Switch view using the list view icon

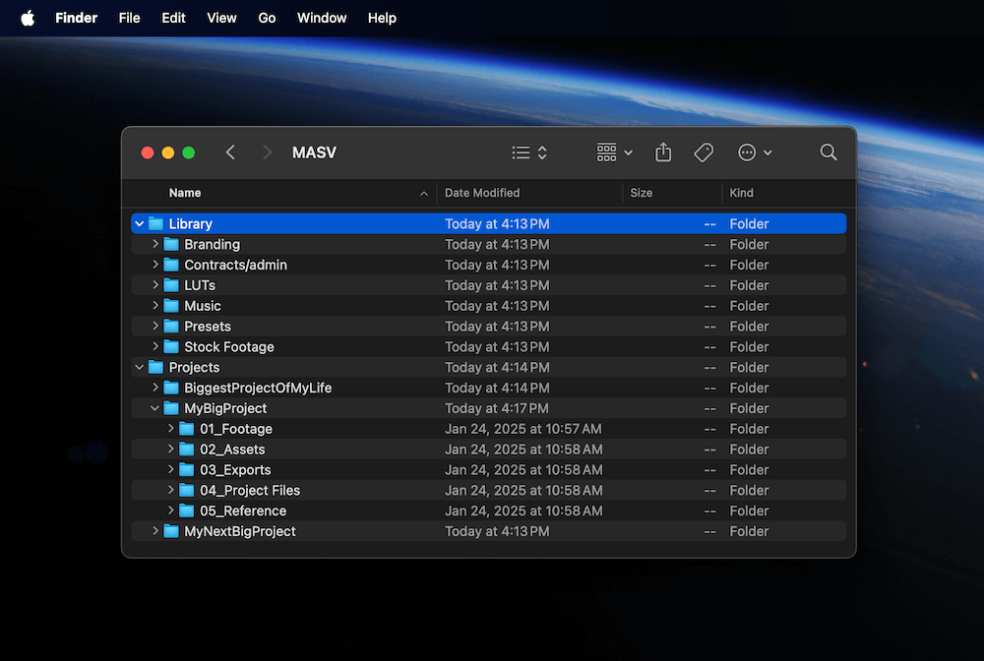pos(529,152)
